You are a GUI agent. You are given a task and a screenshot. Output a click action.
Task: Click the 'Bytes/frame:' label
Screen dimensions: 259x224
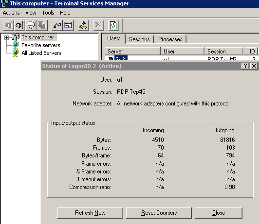[96, 155]
